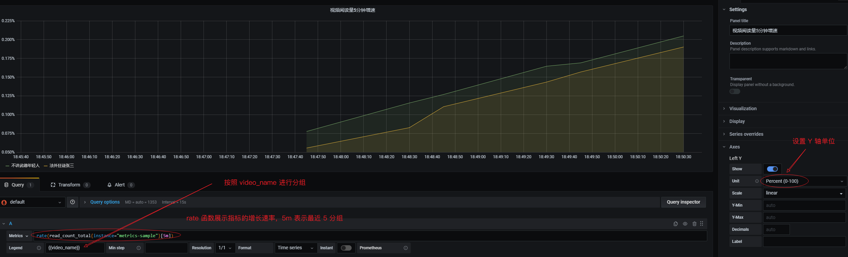The image size is (848, 257).
Task: Disable the Left Y Show switch
Action: pyautogui.click(x=772, y=169)
